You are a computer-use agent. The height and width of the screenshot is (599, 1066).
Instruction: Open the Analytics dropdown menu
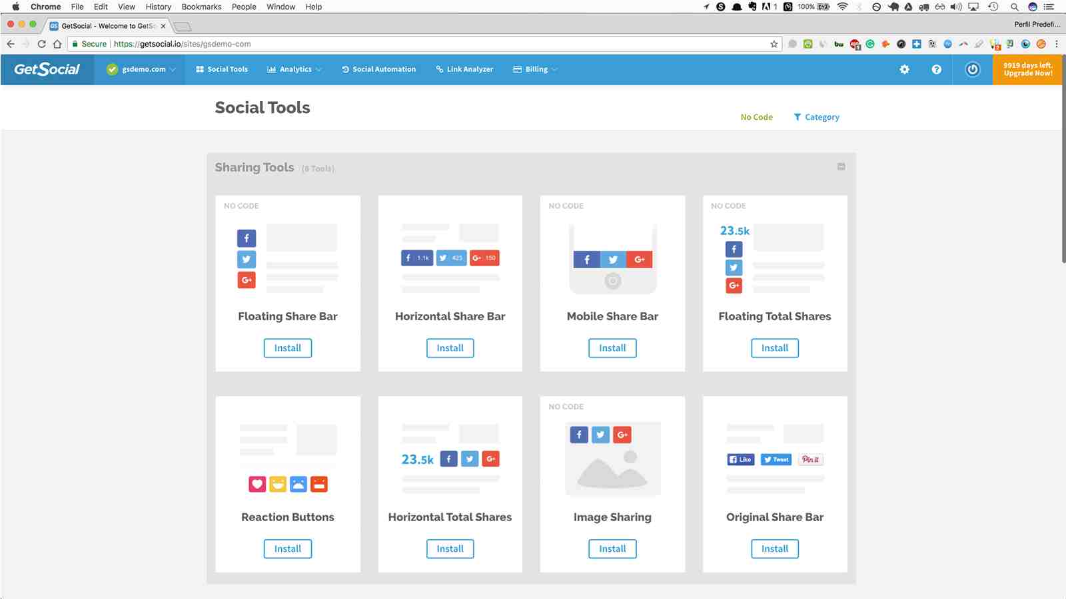pyautogui.click(x=294, y=69)
